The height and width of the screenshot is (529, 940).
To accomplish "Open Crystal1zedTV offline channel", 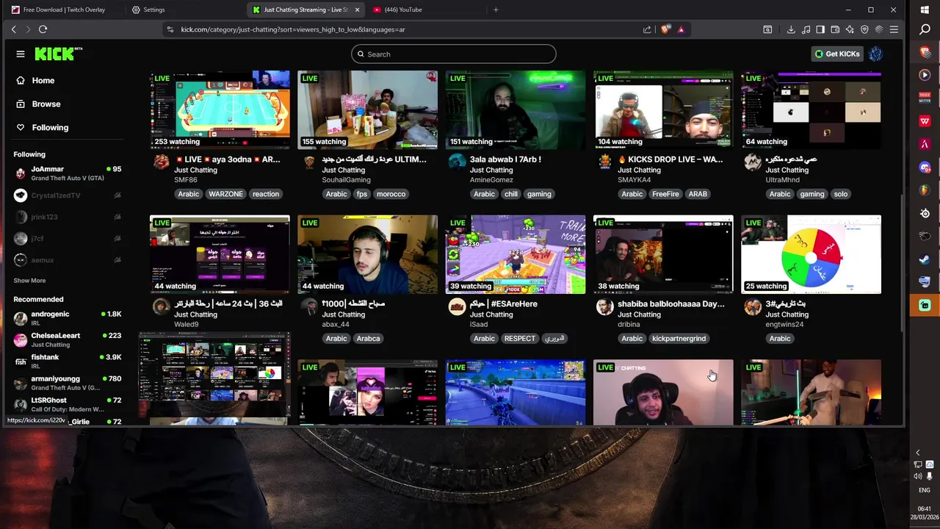I will 67,195.
